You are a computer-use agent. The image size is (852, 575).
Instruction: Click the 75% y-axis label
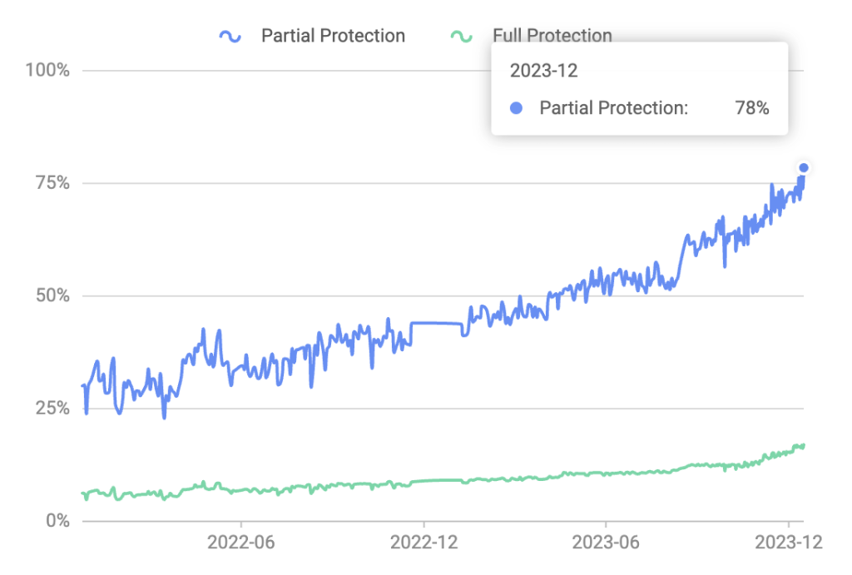(52, 183)
